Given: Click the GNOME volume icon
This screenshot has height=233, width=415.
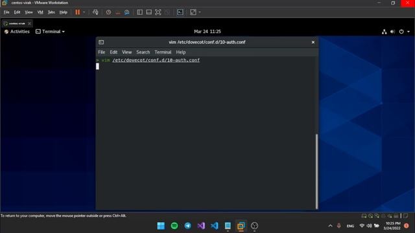Looking at the screenshot, I should point(392,32).
